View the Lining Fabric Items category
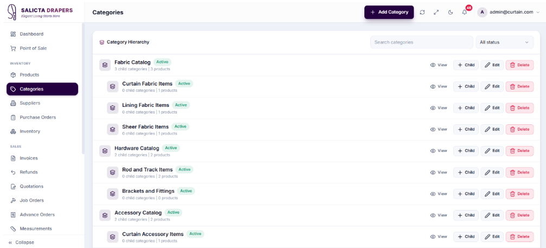This screenshot has width=546, height=248. [439, 108]
